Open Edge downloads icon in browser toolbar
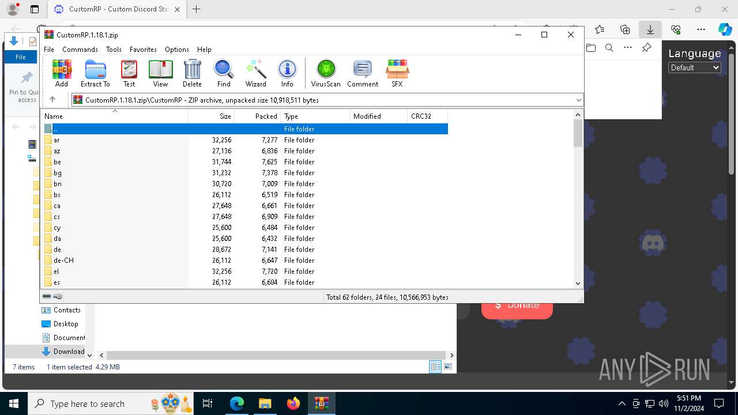This screenshot has width=738, height=415. [x=650, y=29]
